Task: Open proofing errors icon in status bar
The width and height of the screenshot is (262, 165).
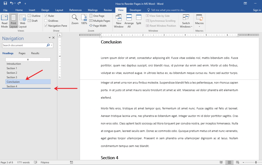Action: click(x=35, y=162)
